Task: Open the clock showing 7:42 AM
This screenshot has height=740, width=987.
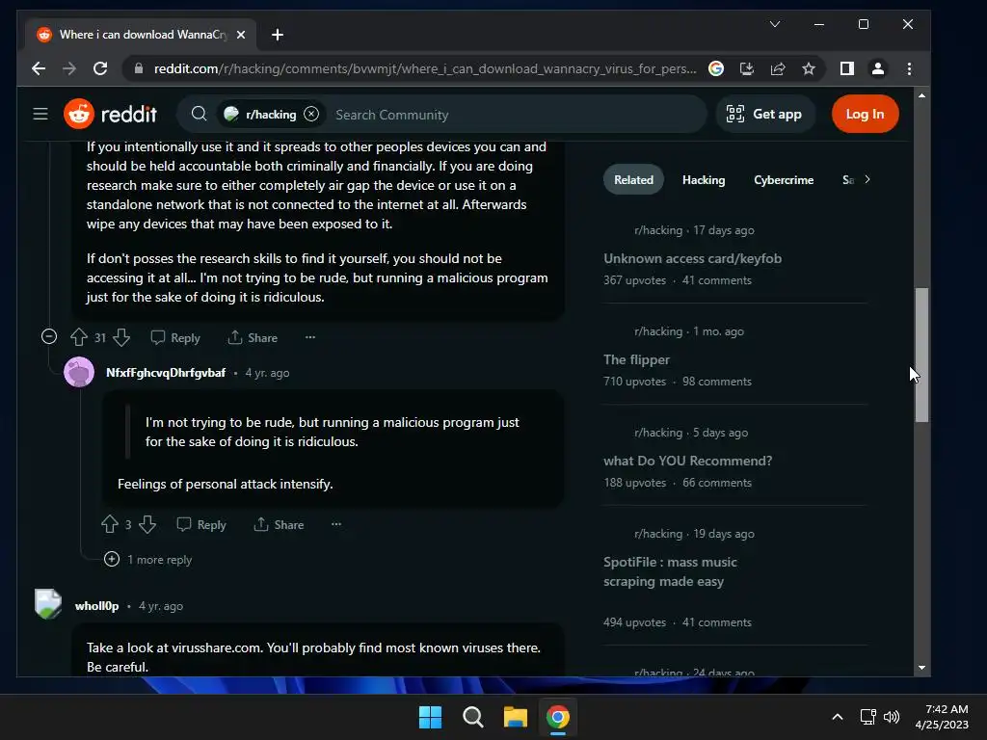Action: click(942, 717)
